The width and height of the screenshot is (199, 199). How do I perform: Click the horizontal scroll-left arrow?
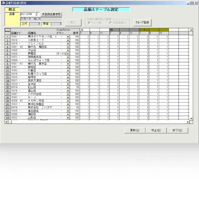click(x=7, y=122)
